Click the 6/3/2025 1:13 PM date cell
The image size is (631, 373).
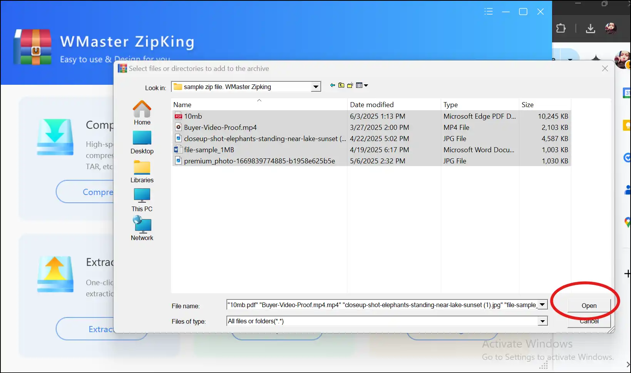(378, 116)
